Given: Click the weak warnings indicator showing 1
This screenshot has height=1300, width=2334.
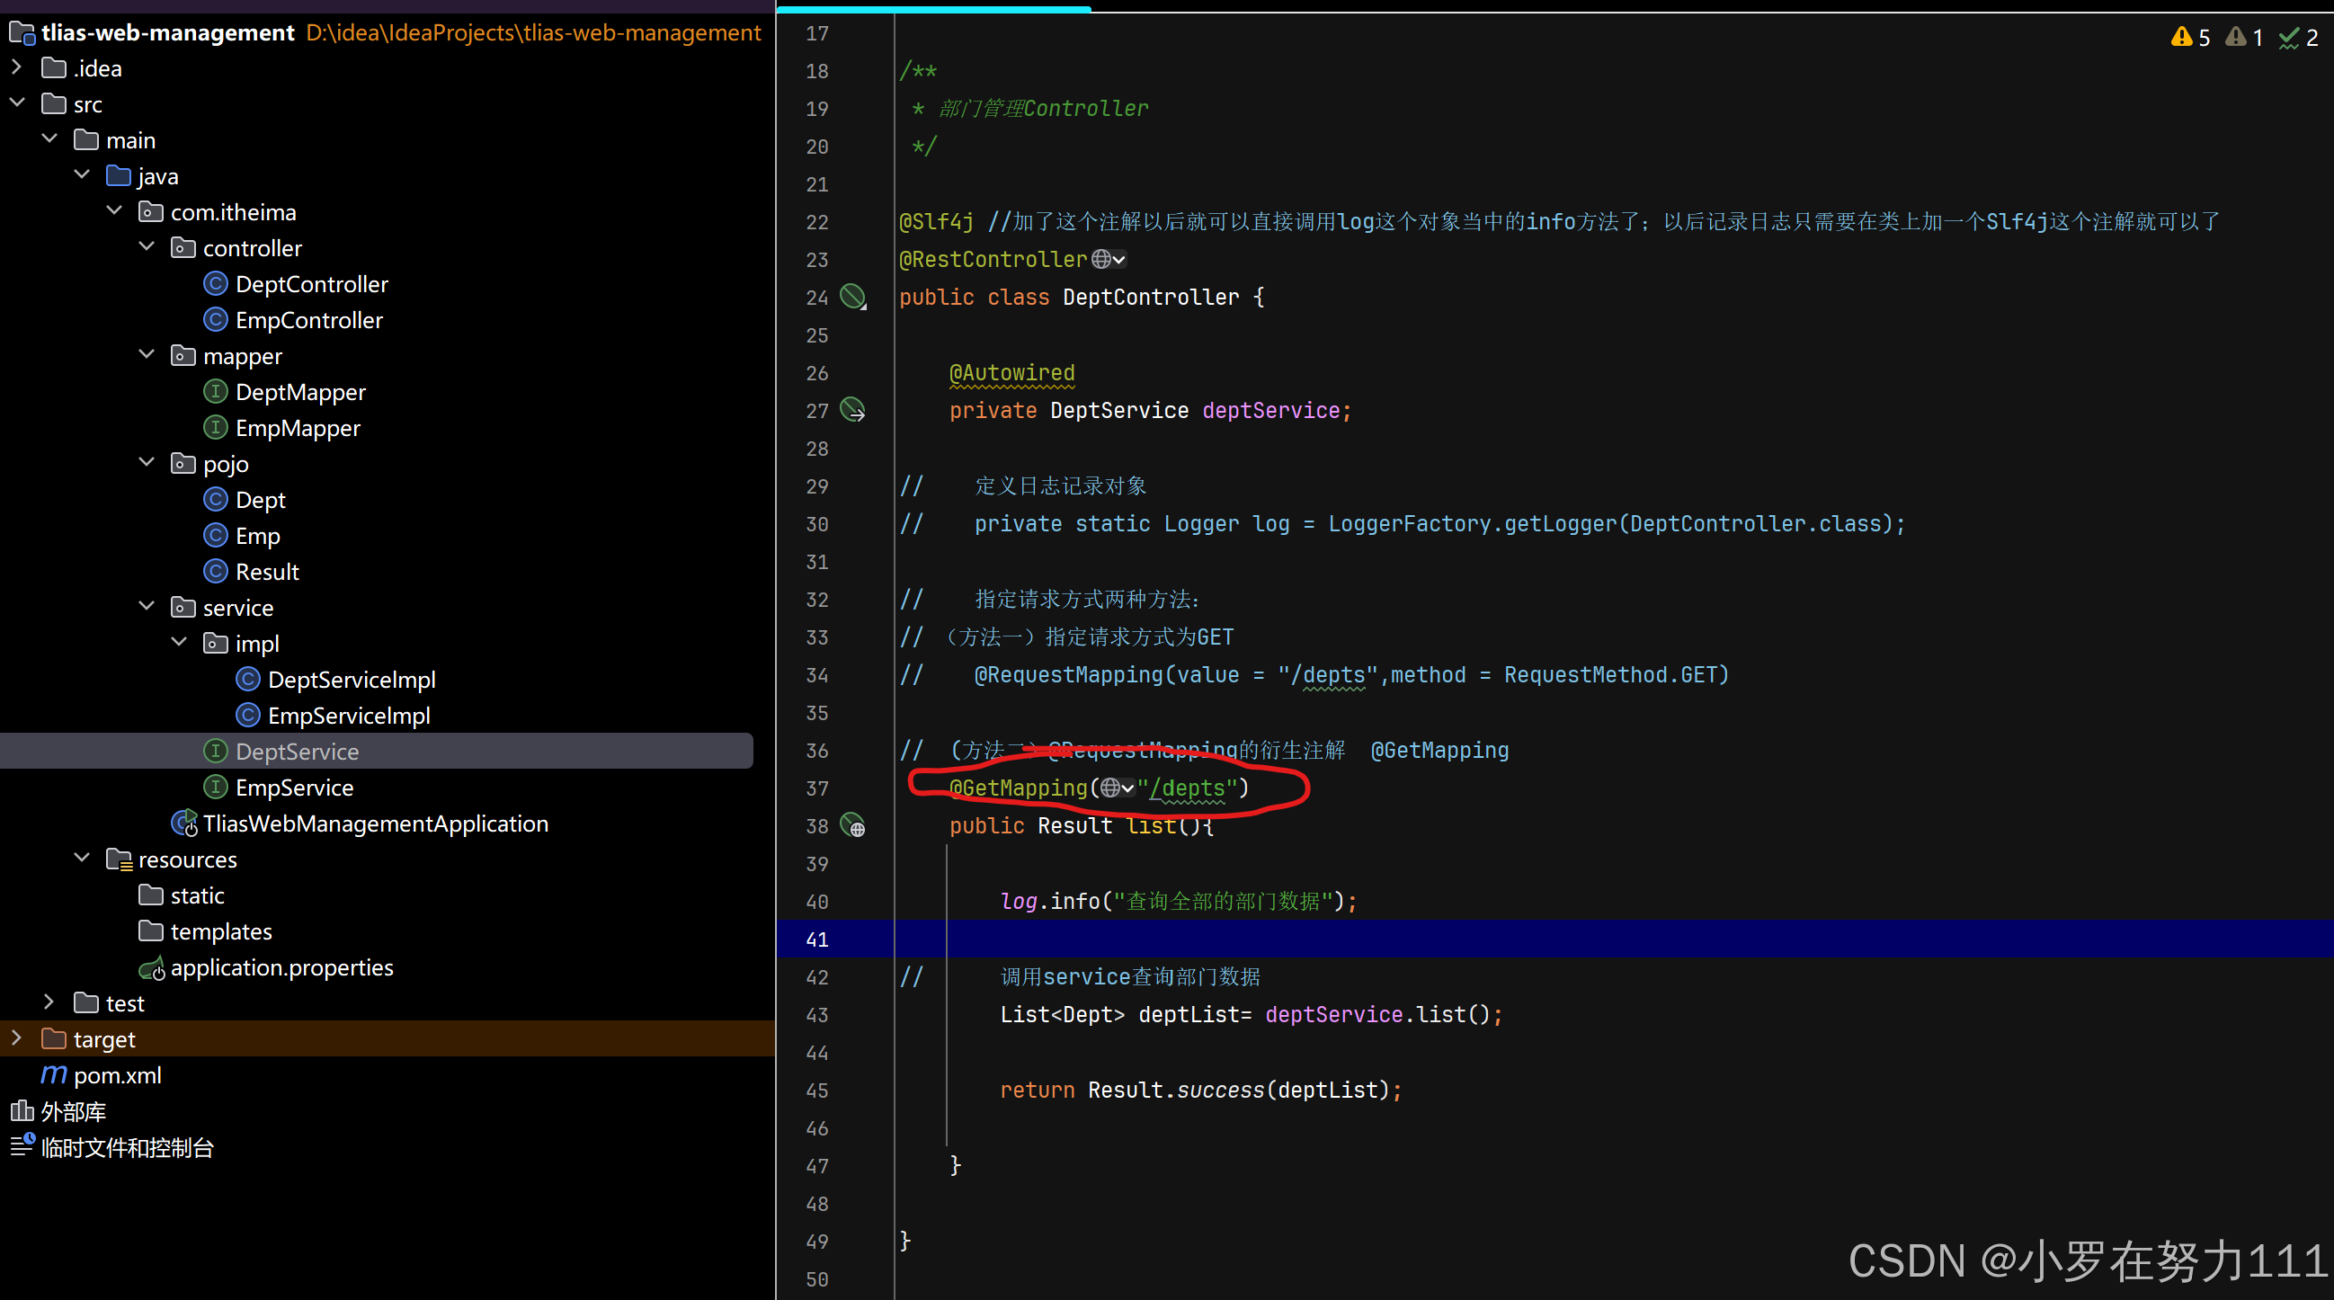Looking at the screenshot, I should pos(2245,37).
